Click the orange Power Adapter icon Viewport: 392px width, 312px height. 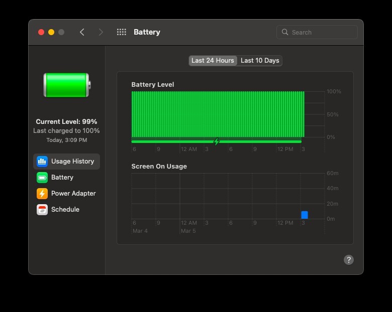[x=42, y=194]
